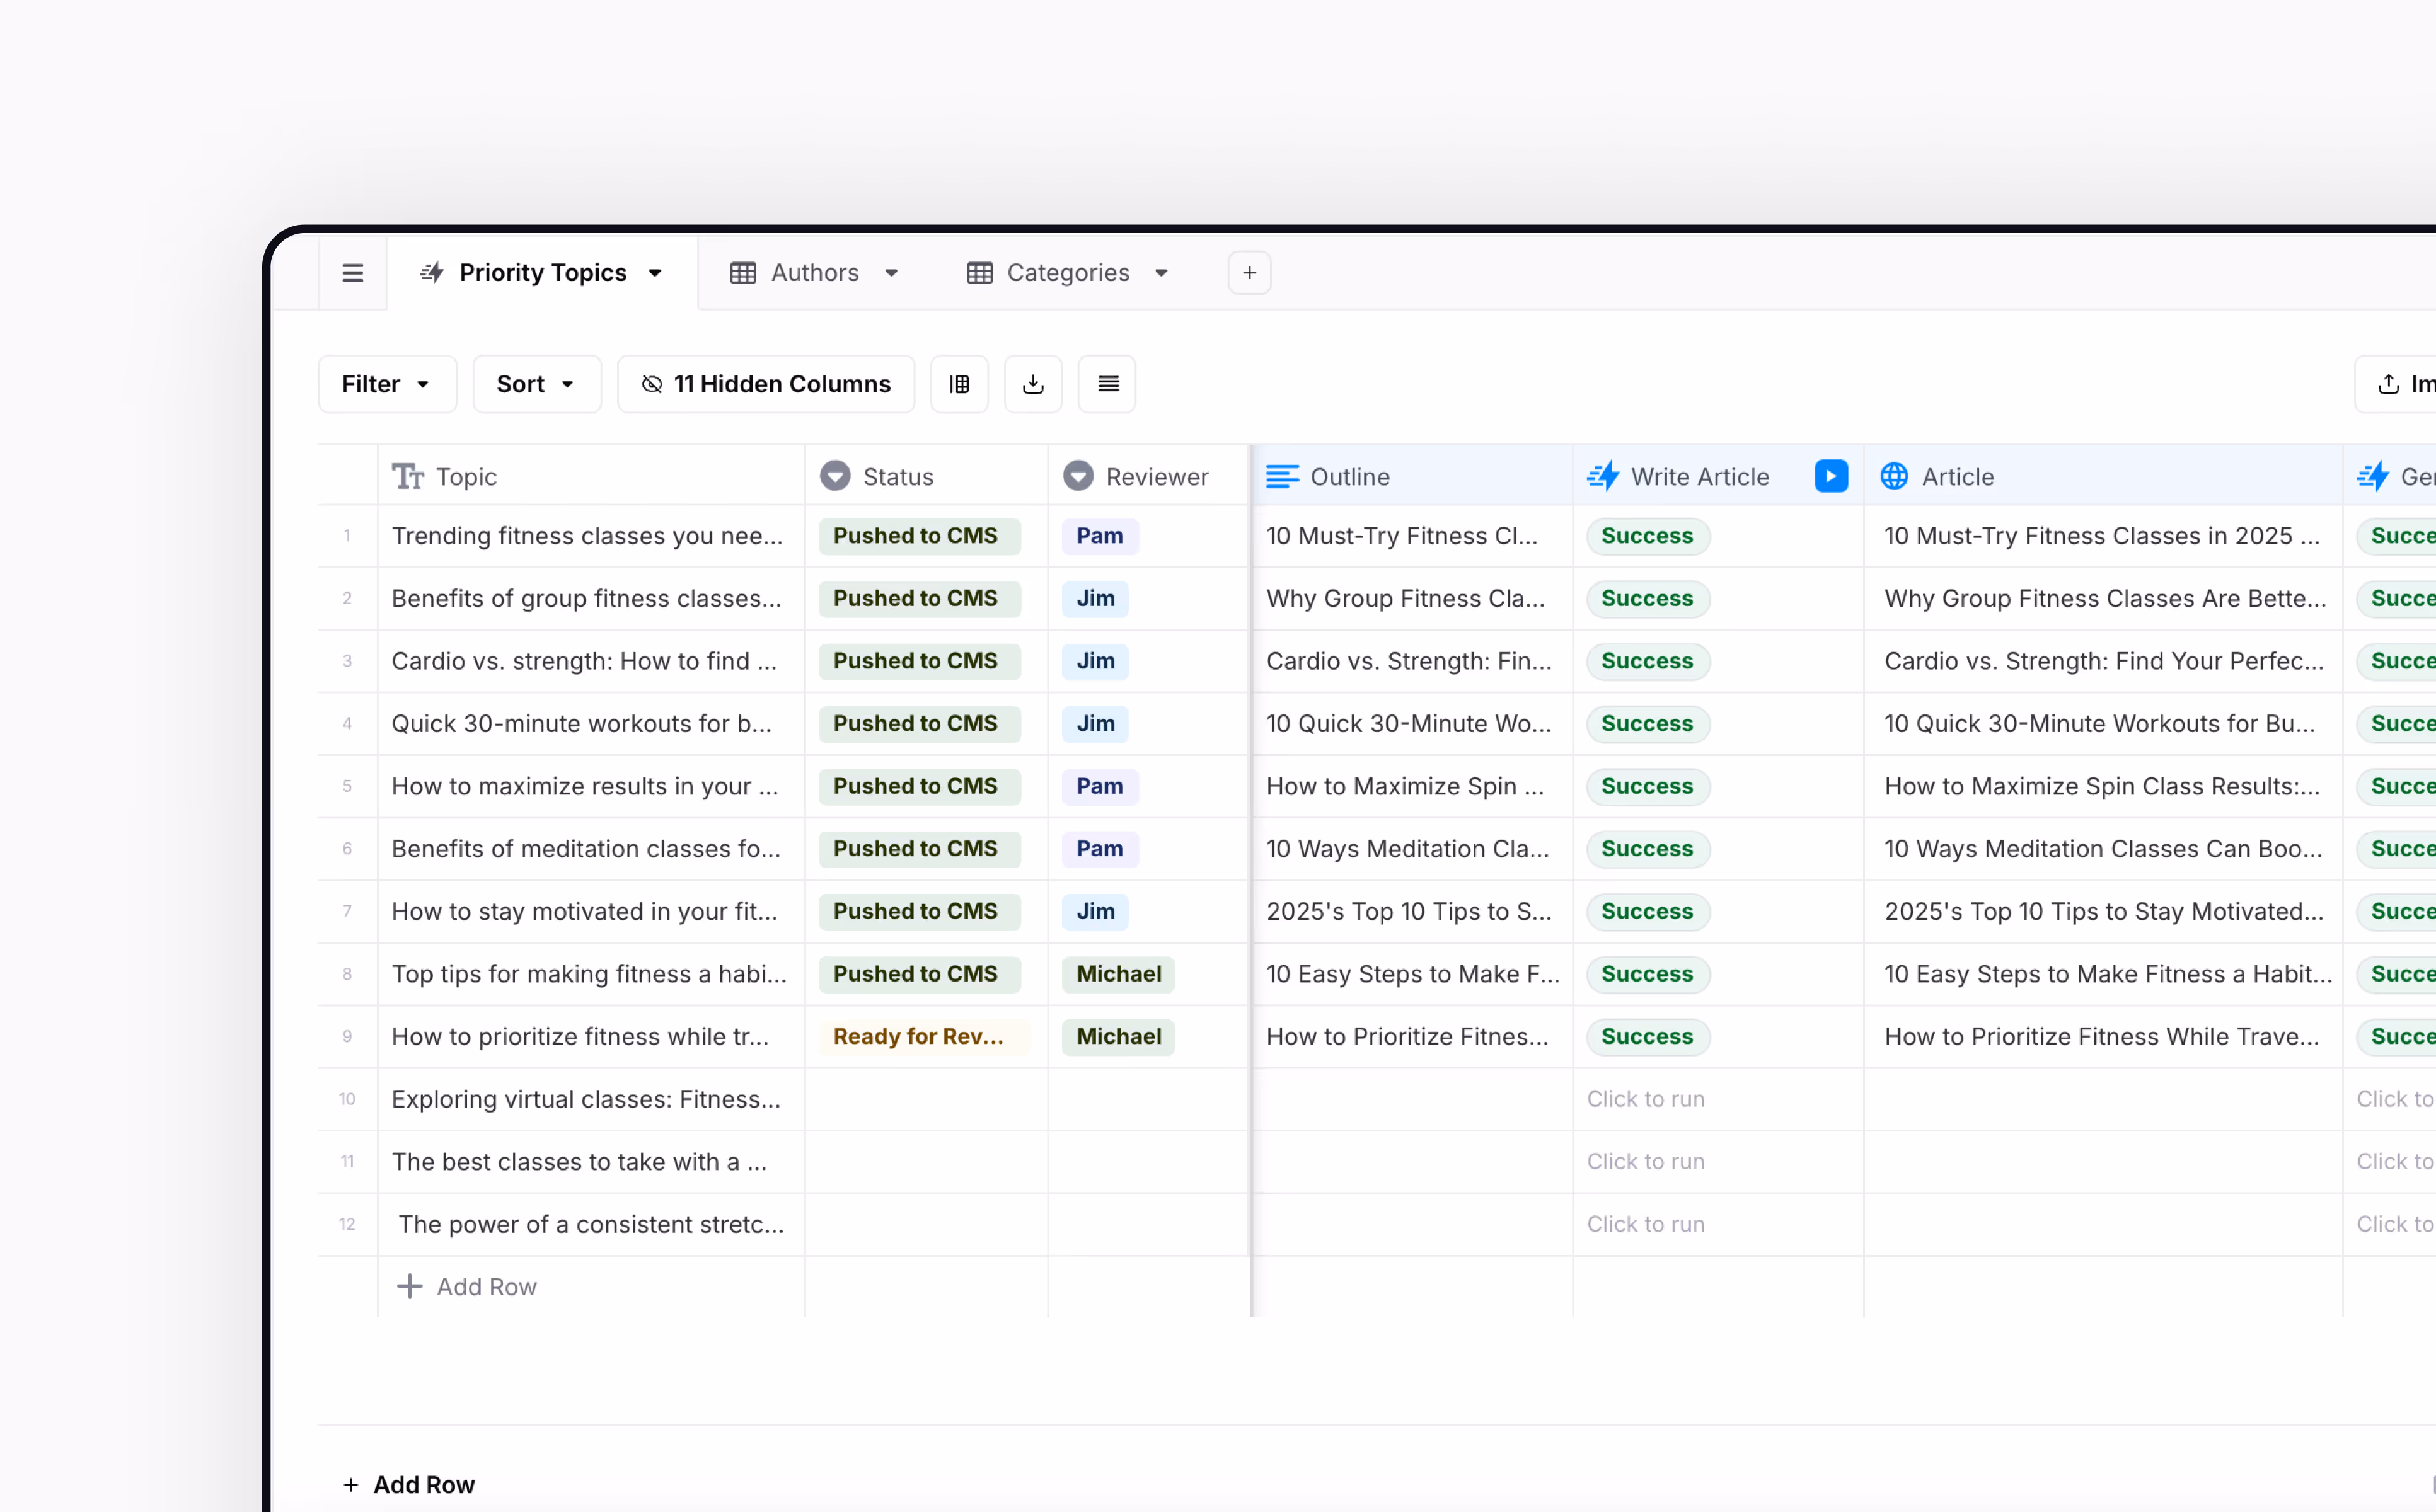Viewport: 2436px width, 1512px height.
Task: Open reviewer Michael cell in row 8
Action: [1119, 974]
